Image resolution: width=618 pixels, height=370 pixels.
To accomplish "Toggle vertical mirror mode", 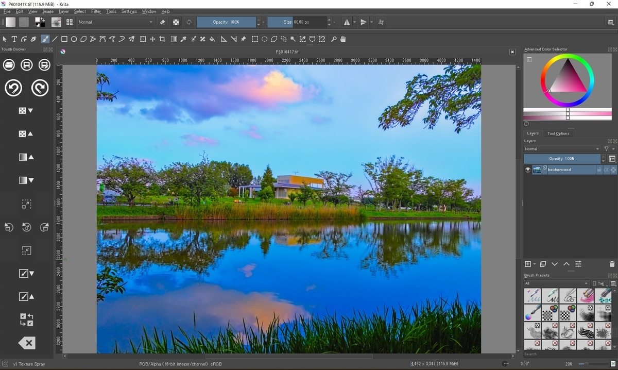I will (364, 22).
